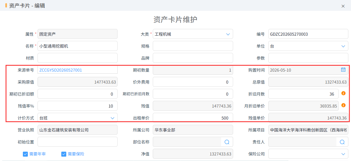This screenshot has height=161, width=351.
Task: Click the search icon in 责任人 field
Action: (x=342, y=142)
